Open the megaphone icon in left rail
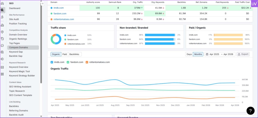Image resolution: width=258 pixels, height=118 pixels. click(x=2, y=59)
